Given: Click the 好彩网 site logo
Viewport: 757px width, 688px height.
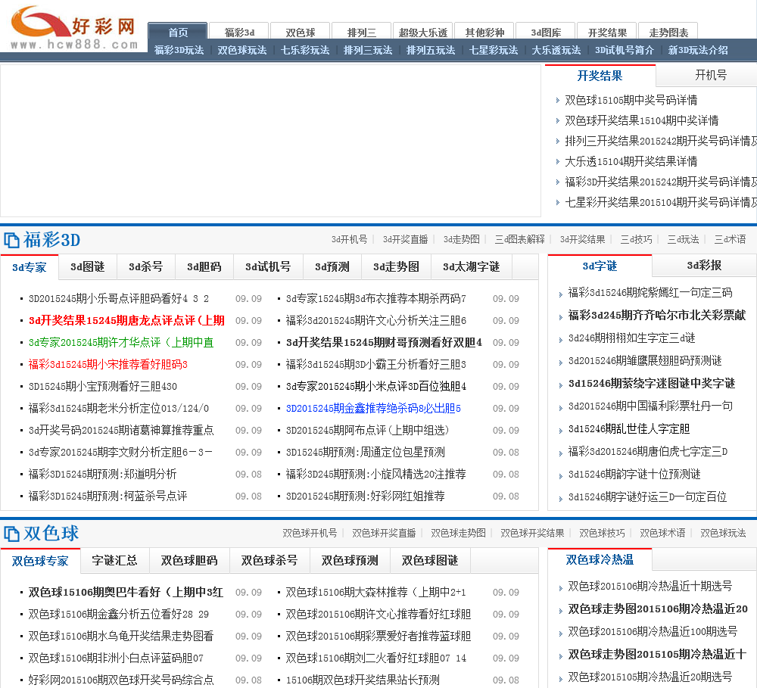Looking at the screenshot, I should 74,28.
